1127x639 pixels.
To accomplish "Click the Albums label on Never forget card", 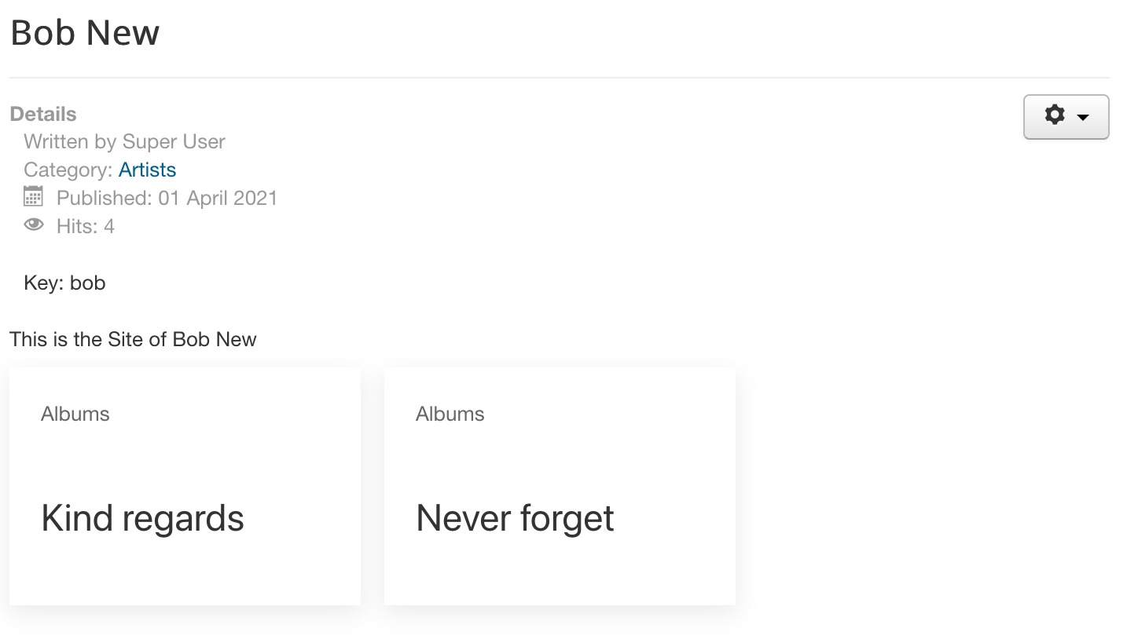I will coord(450,414).
